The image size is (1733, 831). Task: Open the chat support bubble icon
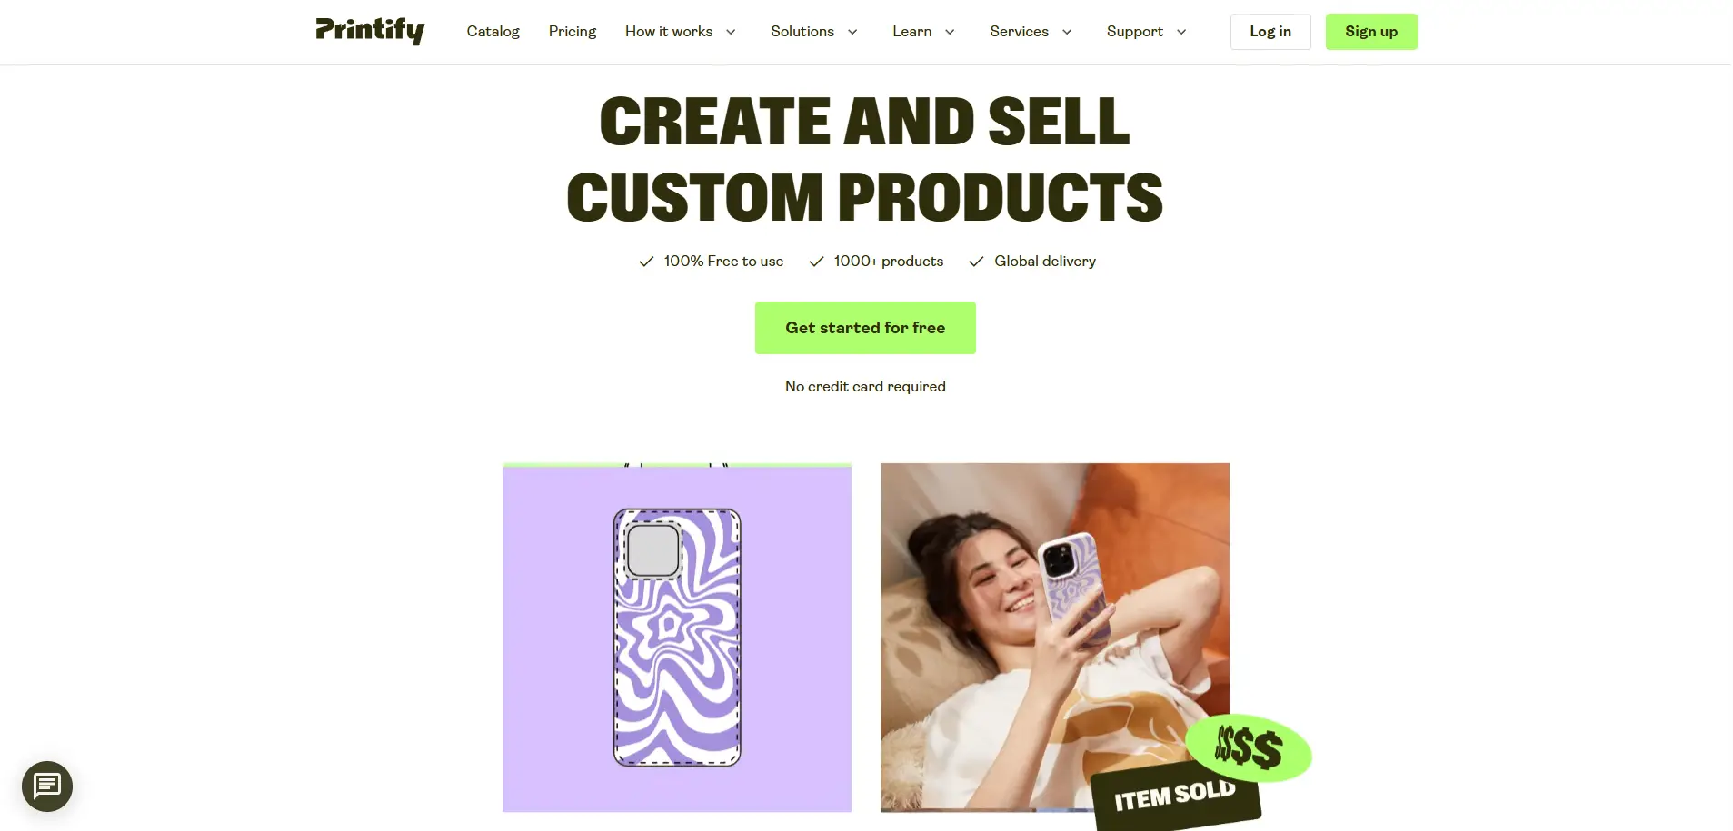click(47, 786)
